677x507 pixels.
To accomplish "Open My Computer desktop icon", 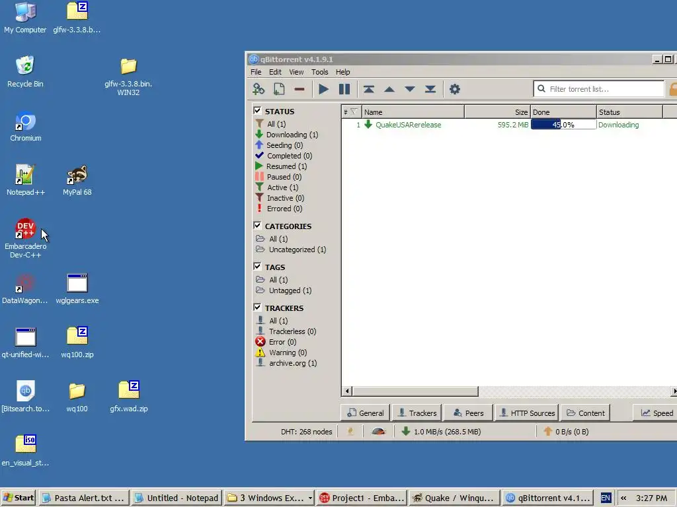I will 25,17.
